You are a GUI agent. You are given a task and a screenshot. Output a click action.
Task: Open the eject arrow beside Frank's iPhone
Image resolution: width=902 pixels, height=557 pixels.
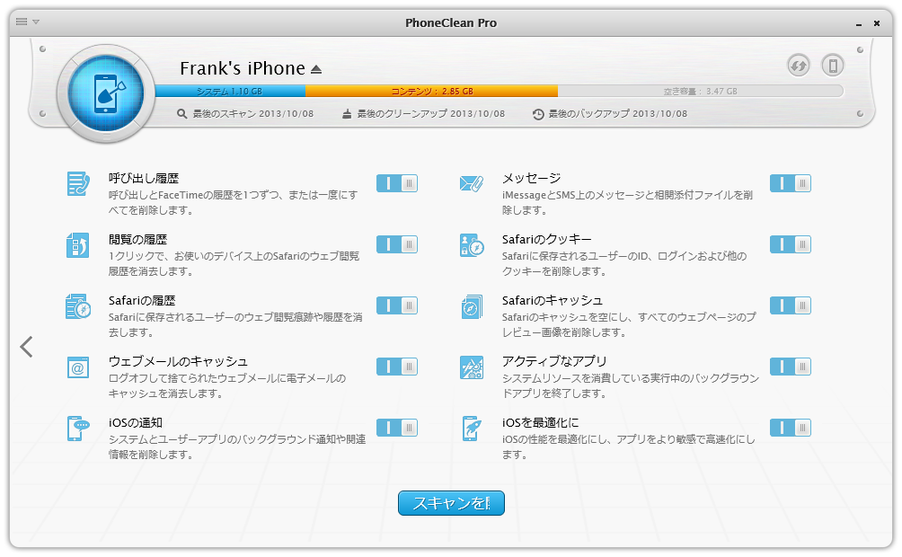point(316,70)
